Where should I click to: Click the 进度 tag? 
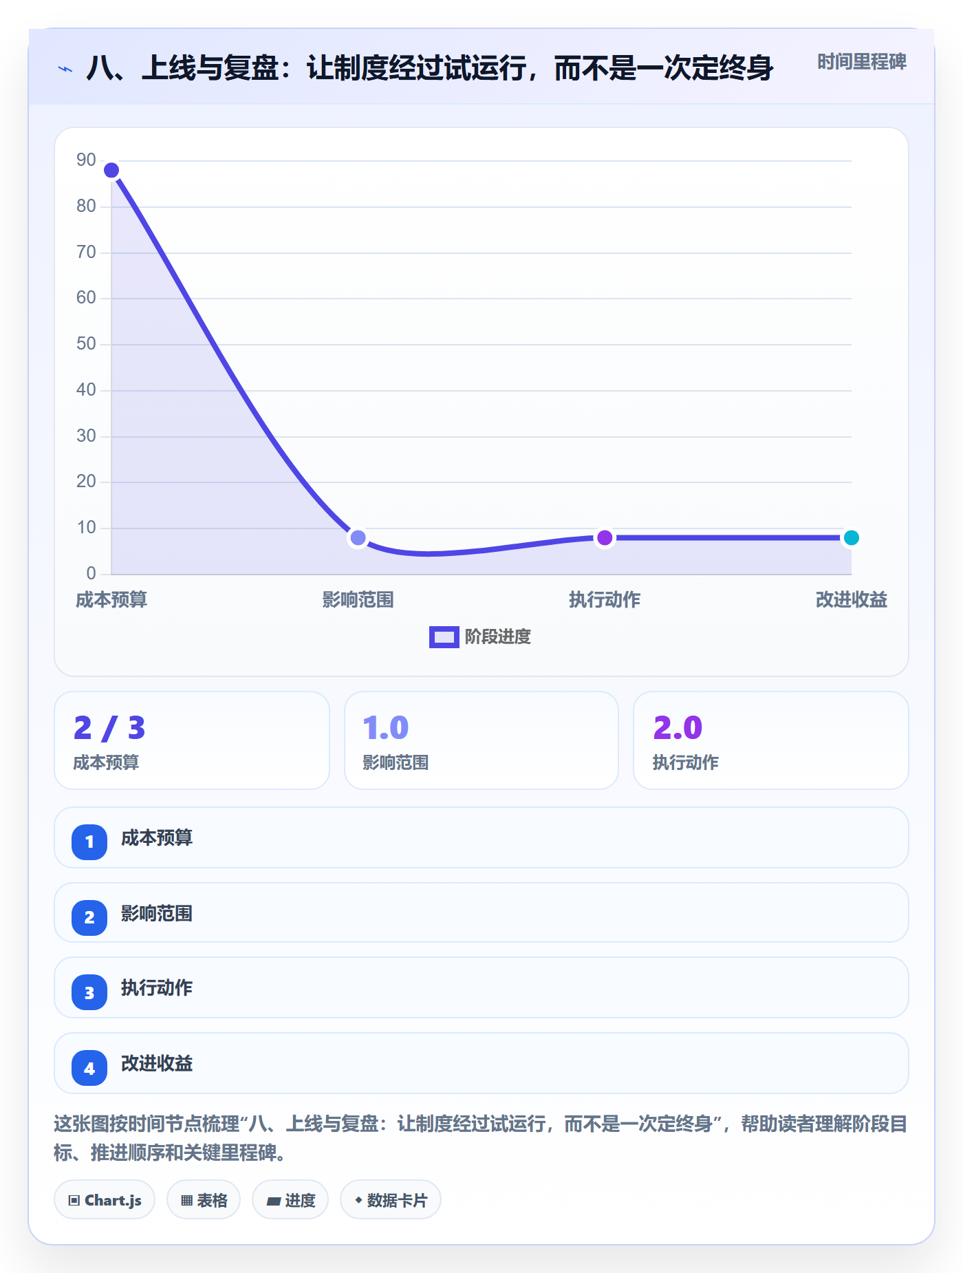(290, 1200)
